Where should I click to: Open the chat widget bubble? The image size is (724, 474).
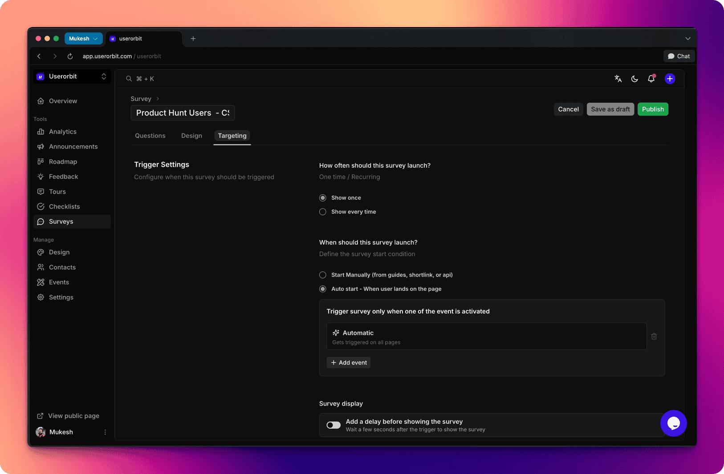click(x=673, y=423)
